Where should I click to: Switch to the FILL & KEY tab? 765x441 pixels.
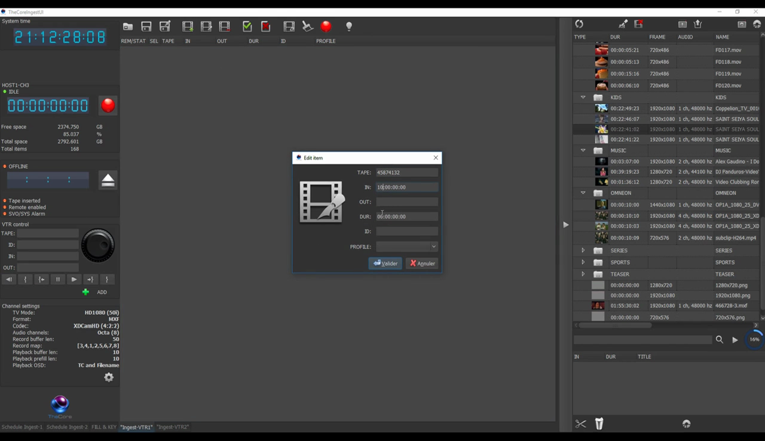click(104, 427)
